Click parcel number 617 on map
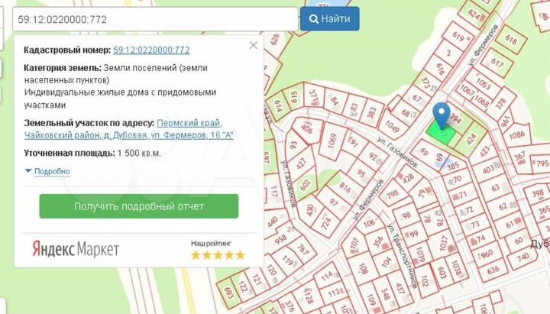This screenshot has width=550, height=314. (497, 63)
